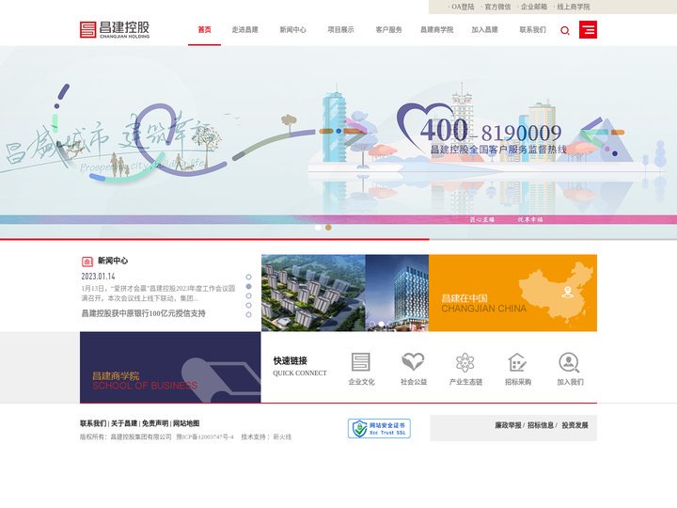Click the news center section icon
The height and width of the screenshot is (508, 677).
[x=87, y=262]
